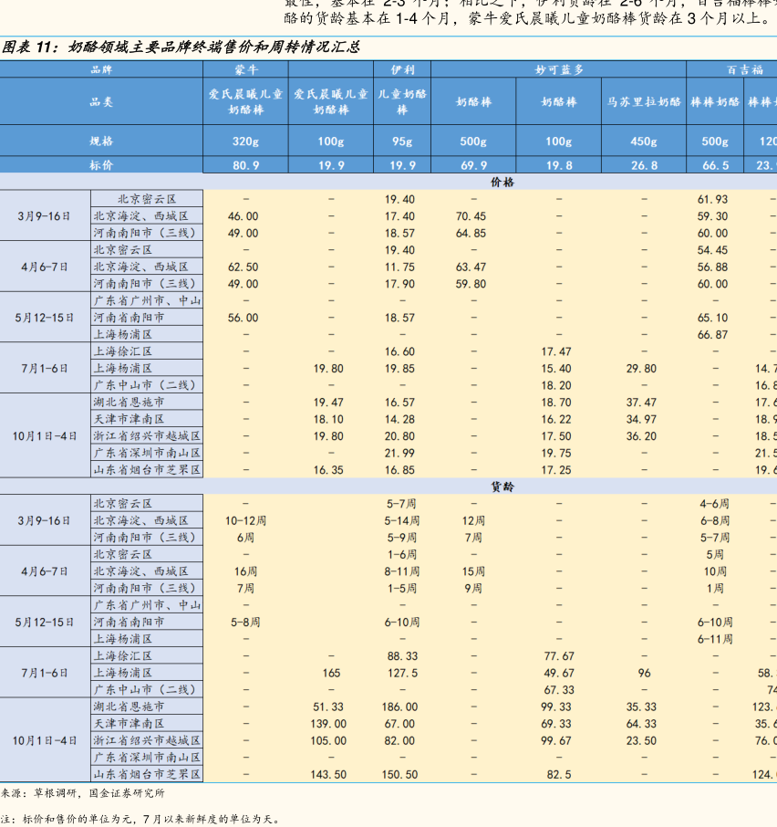Click the shelf age cell 16周
This screenshot has height=827, width=777.
coord(245,571)
